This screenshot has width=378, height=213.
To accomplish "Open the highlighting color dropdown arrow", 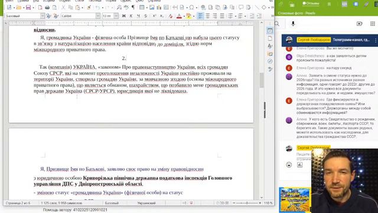I will [x=194, y=16].
